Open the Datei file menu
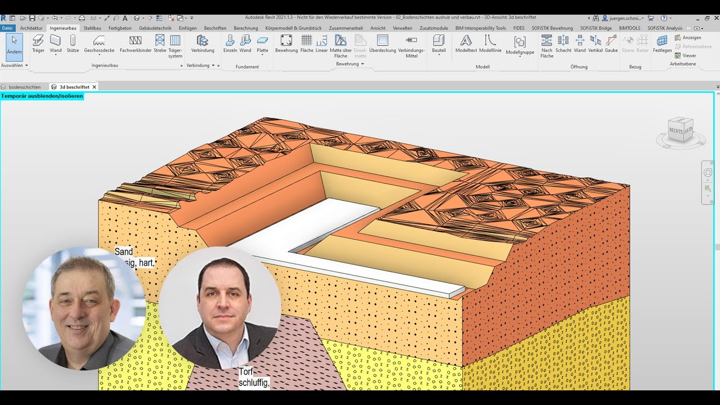Viewport: 720px width, 405px height. pyautogui.click(x=7, y=28)
